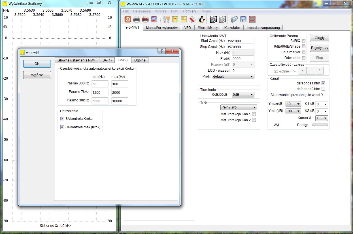353x234 pixels.
Task: Open the Główne ustawienia NWT tab
Action: pos(76,60)
